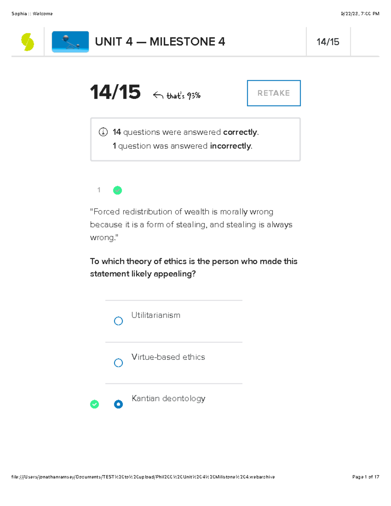Click the question number 1 marker
Screen dimensions: 391x506
[x=99, y=190]
